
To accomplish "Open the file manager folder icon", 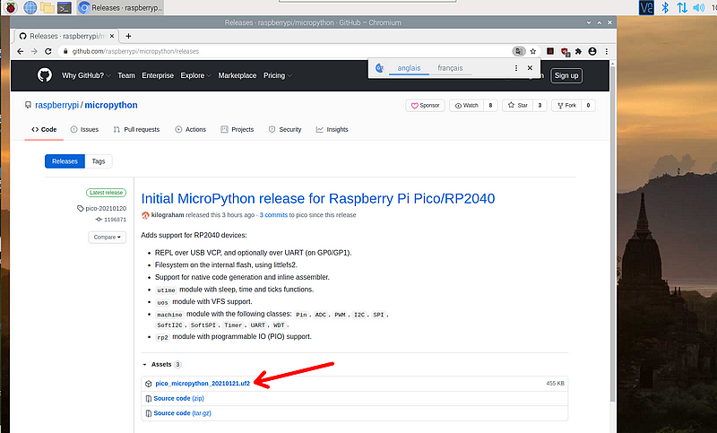I will (48, 7).
